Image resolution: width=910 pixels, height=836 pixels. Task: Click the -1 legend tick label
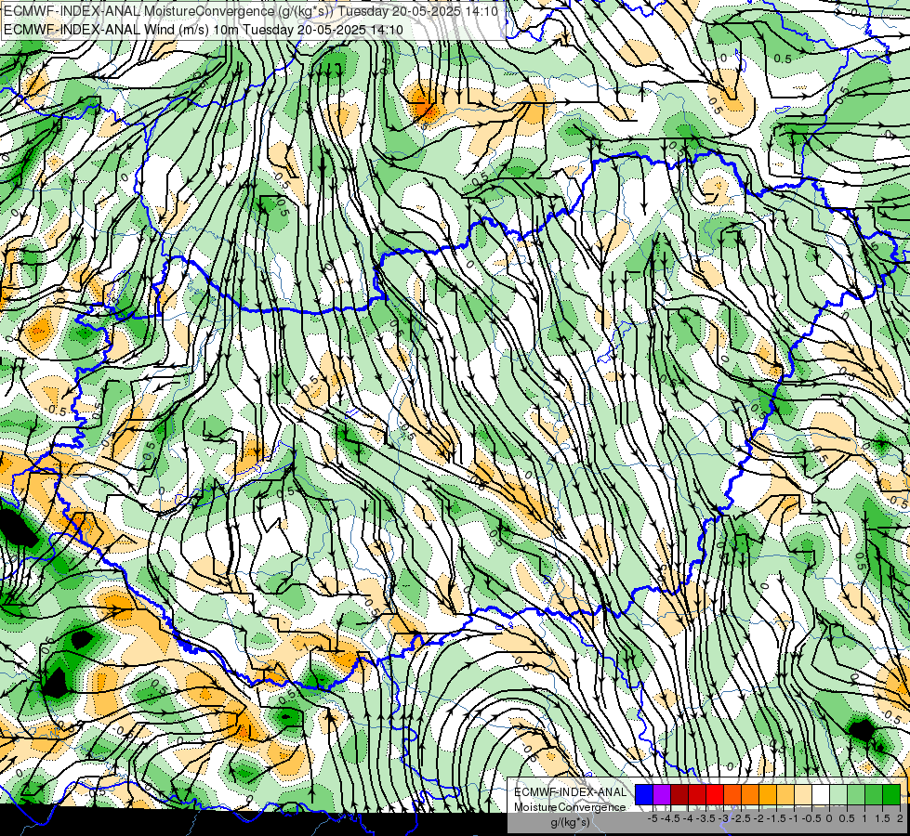click(794, 818)
